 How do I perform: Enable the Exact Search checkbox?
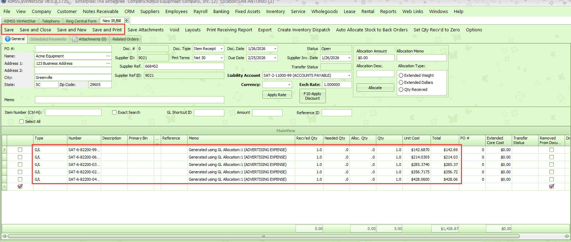[114, 112]
